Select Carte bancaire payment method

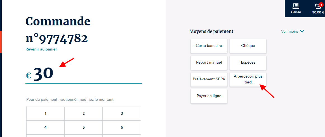coord(209,46)
